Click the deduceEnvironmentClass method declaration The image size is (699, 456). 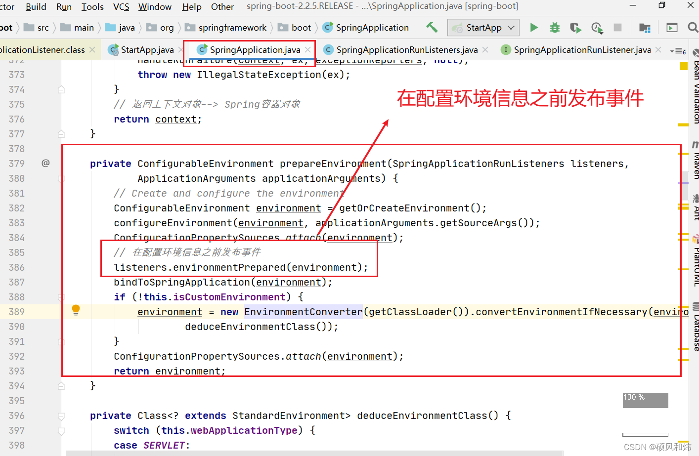click(423, 415)
